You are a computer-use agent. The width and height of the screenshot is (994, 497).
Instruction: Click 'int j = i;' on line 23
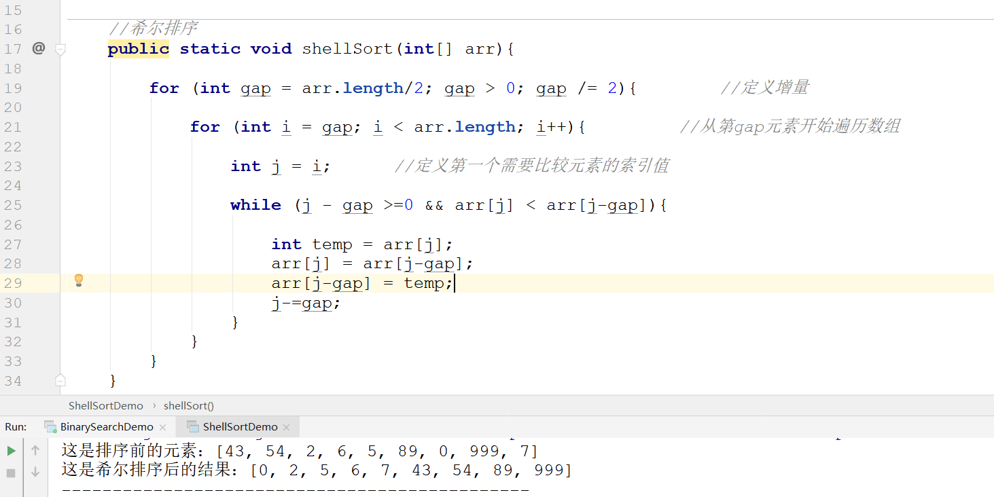pos(281,166)
